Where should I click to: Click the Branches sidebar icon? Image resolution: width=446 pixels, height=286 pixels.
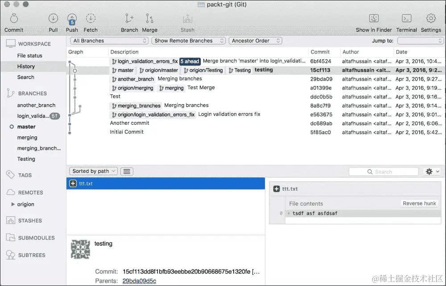tap(11, 93)
